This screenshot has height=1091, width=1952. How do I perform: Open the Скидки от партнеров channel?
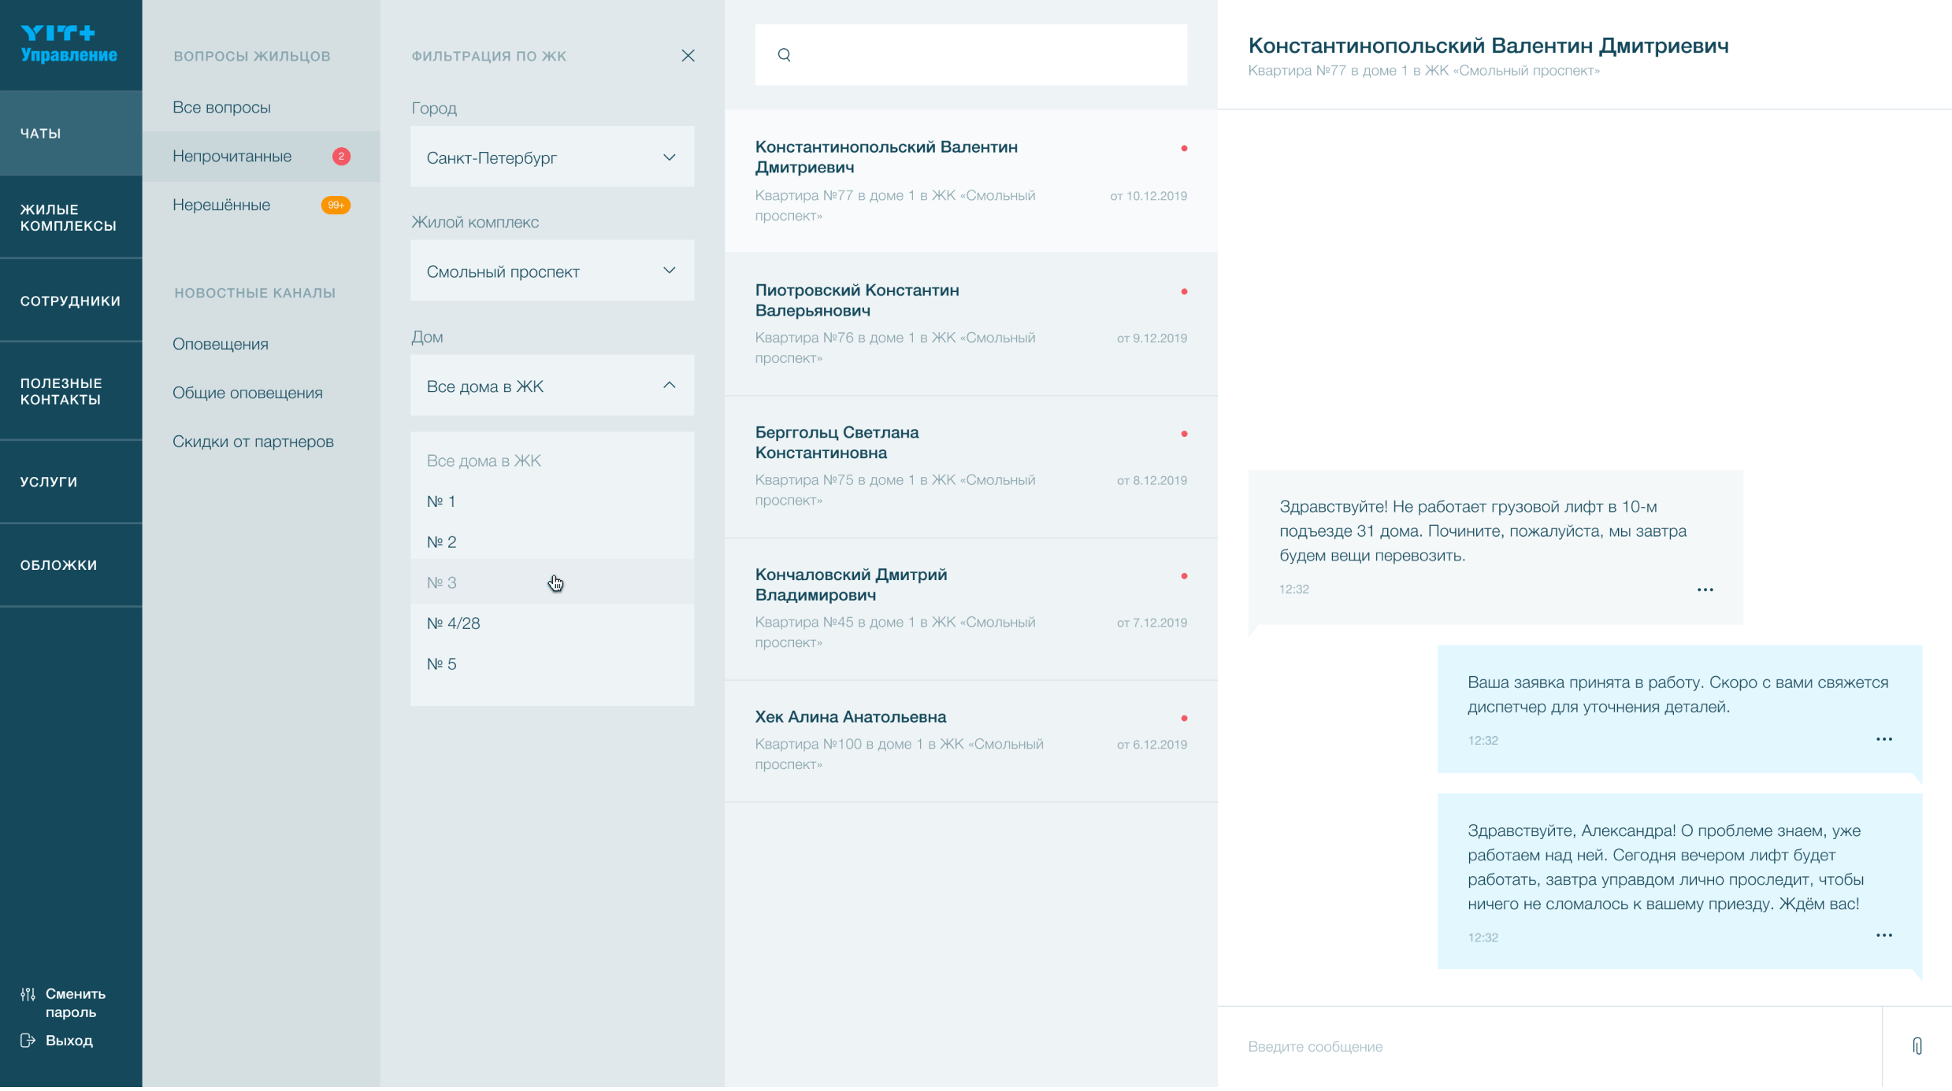253,442
